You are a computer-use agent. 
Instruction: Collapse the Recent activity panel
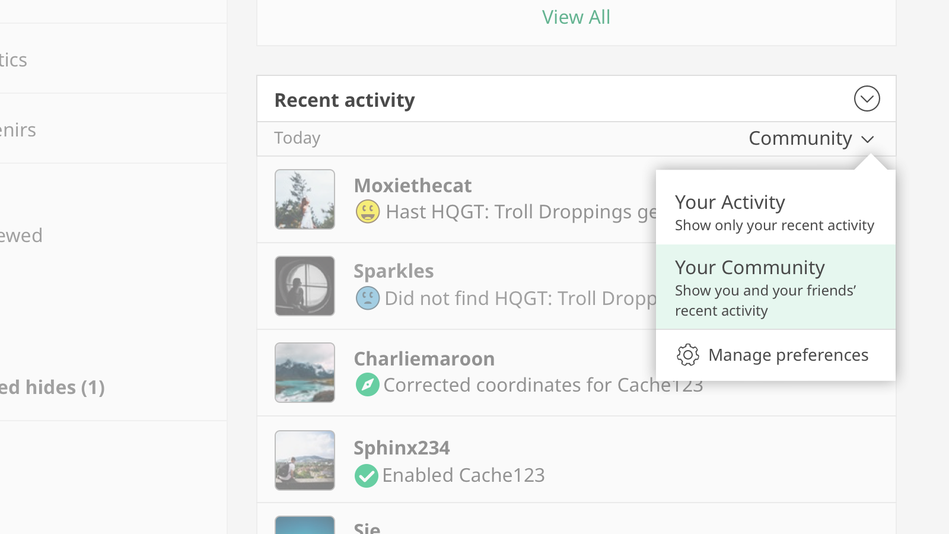(x=867, y=99)
